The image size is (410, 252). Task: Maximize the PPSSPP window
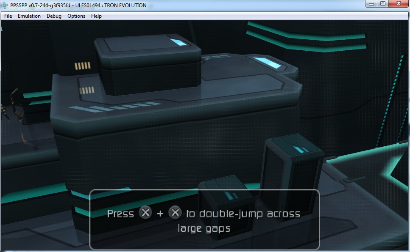pyautogui.click(x=383, y=4)
